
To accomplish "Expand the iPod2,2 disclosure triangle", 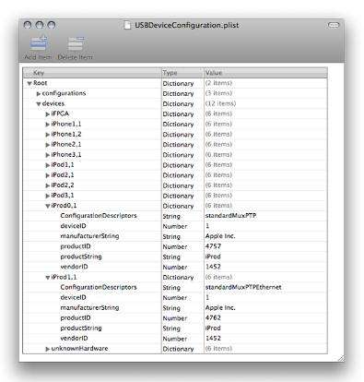I will [48, 185].
